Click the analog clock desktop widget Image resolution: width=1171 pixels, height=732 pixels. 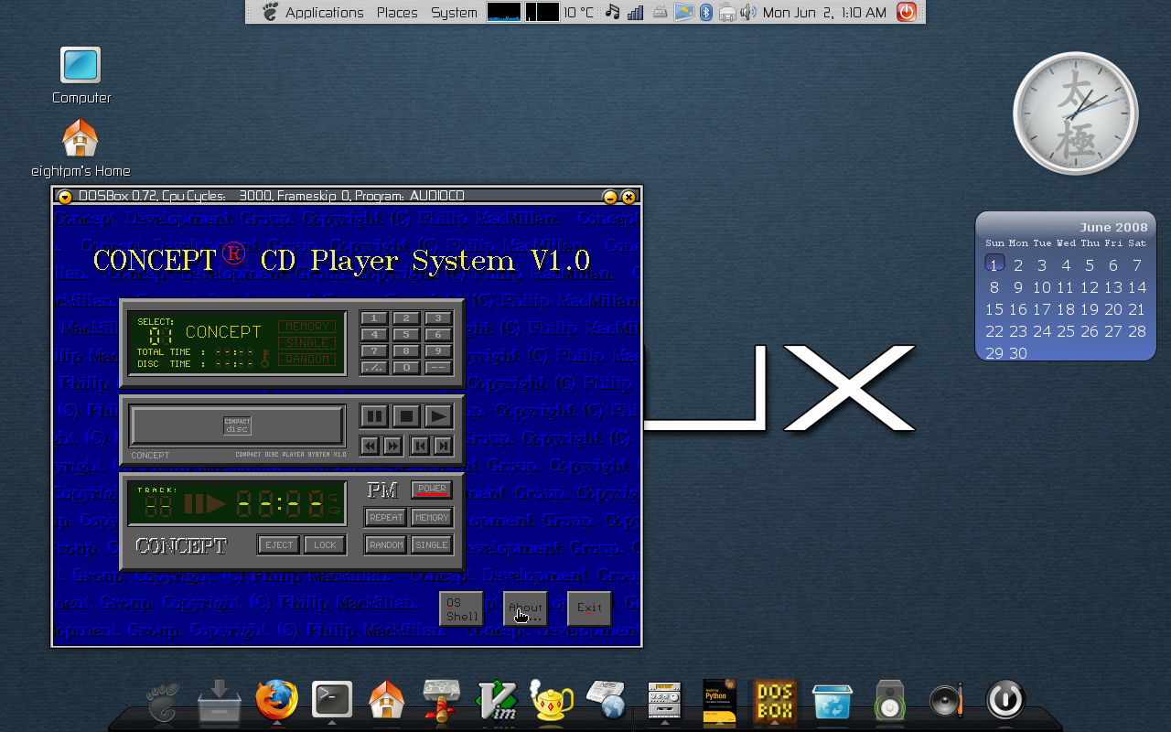[x=1076, y=113]
